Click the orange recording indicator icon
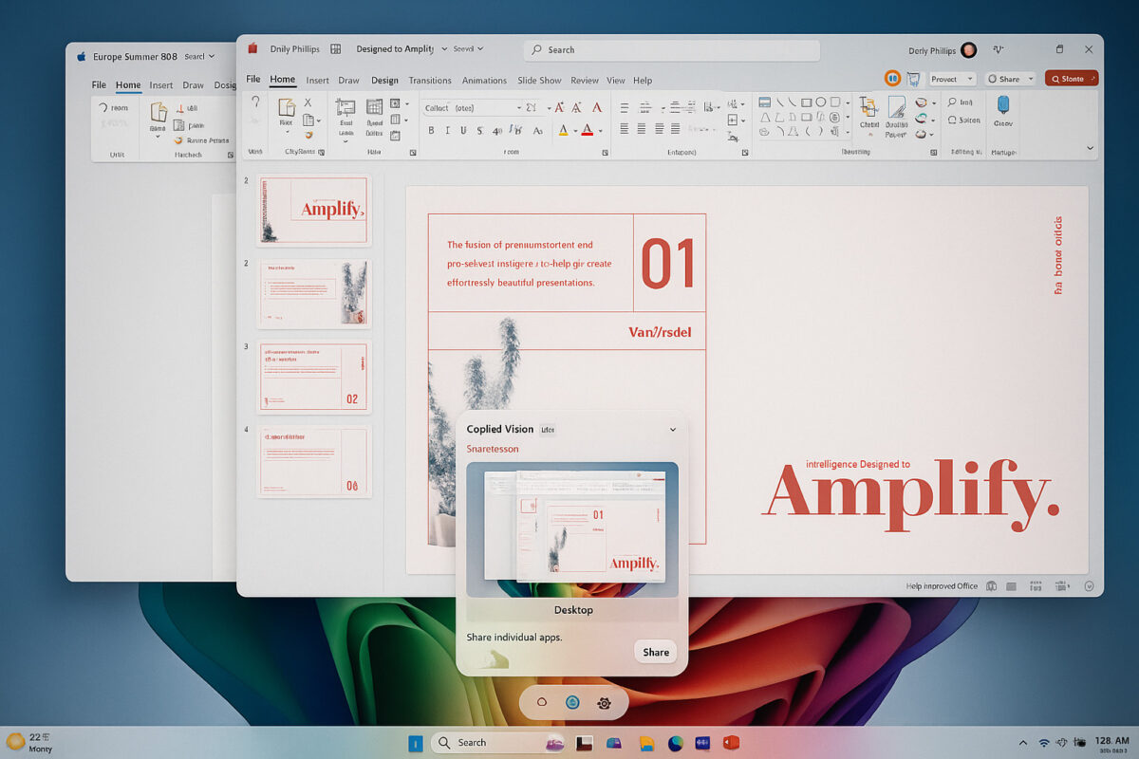Screen dimensions: 1139x759 click(x=892, y=79)
